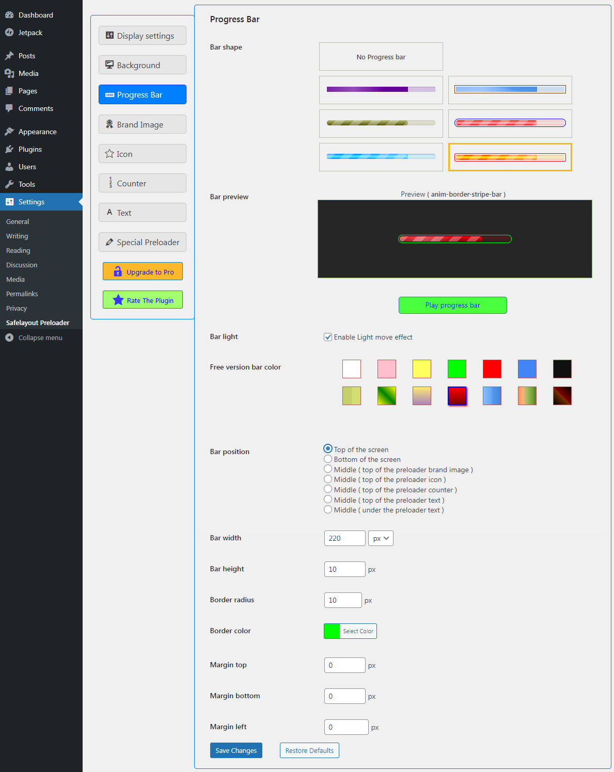Click the Progress Bar tab's bar icon
614x772 pixels.
pos(109,95)
